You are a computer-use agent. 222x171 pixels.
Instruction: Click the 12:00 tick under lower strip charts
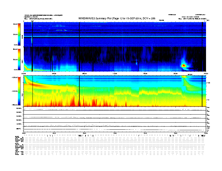115,133
